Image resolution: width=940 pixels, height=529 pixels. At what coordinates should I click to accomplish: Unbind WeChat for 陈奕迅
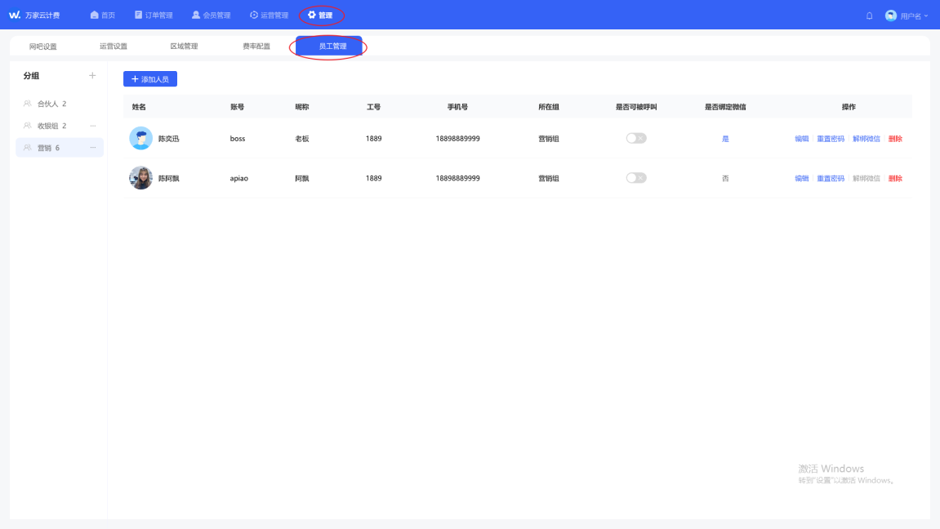pyautogui.click(x=866, y=139)
